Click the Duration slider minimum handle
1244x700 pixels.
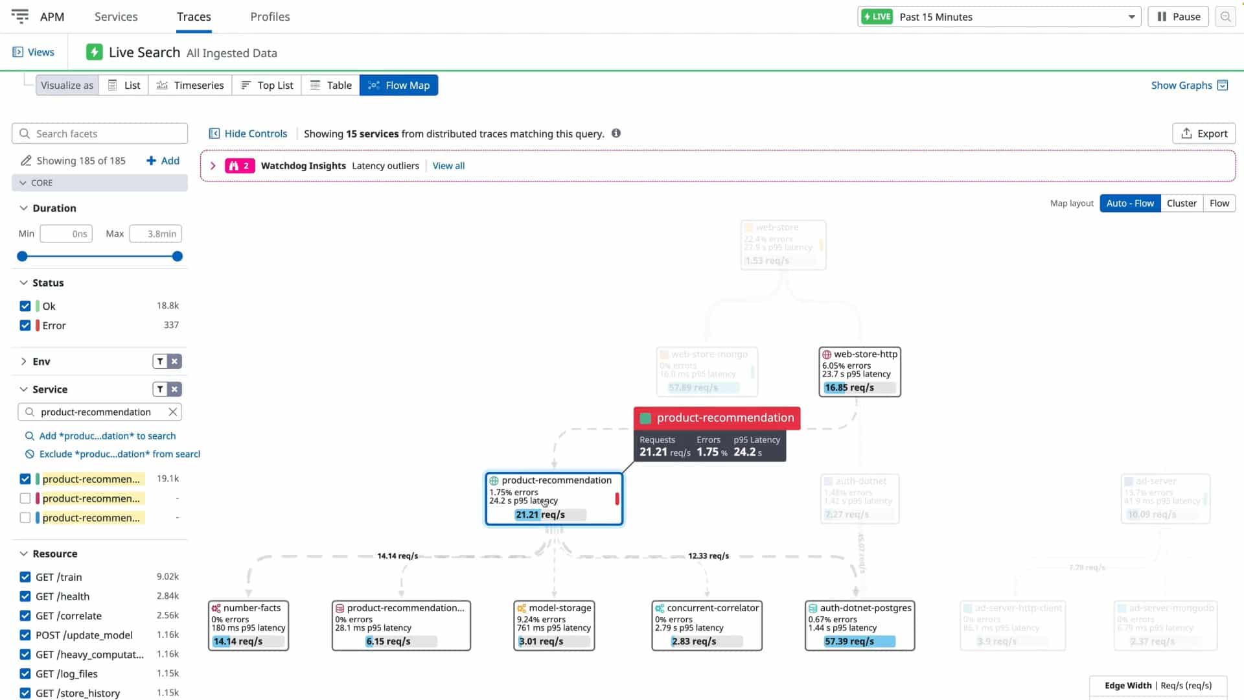[x=22, y=257]
